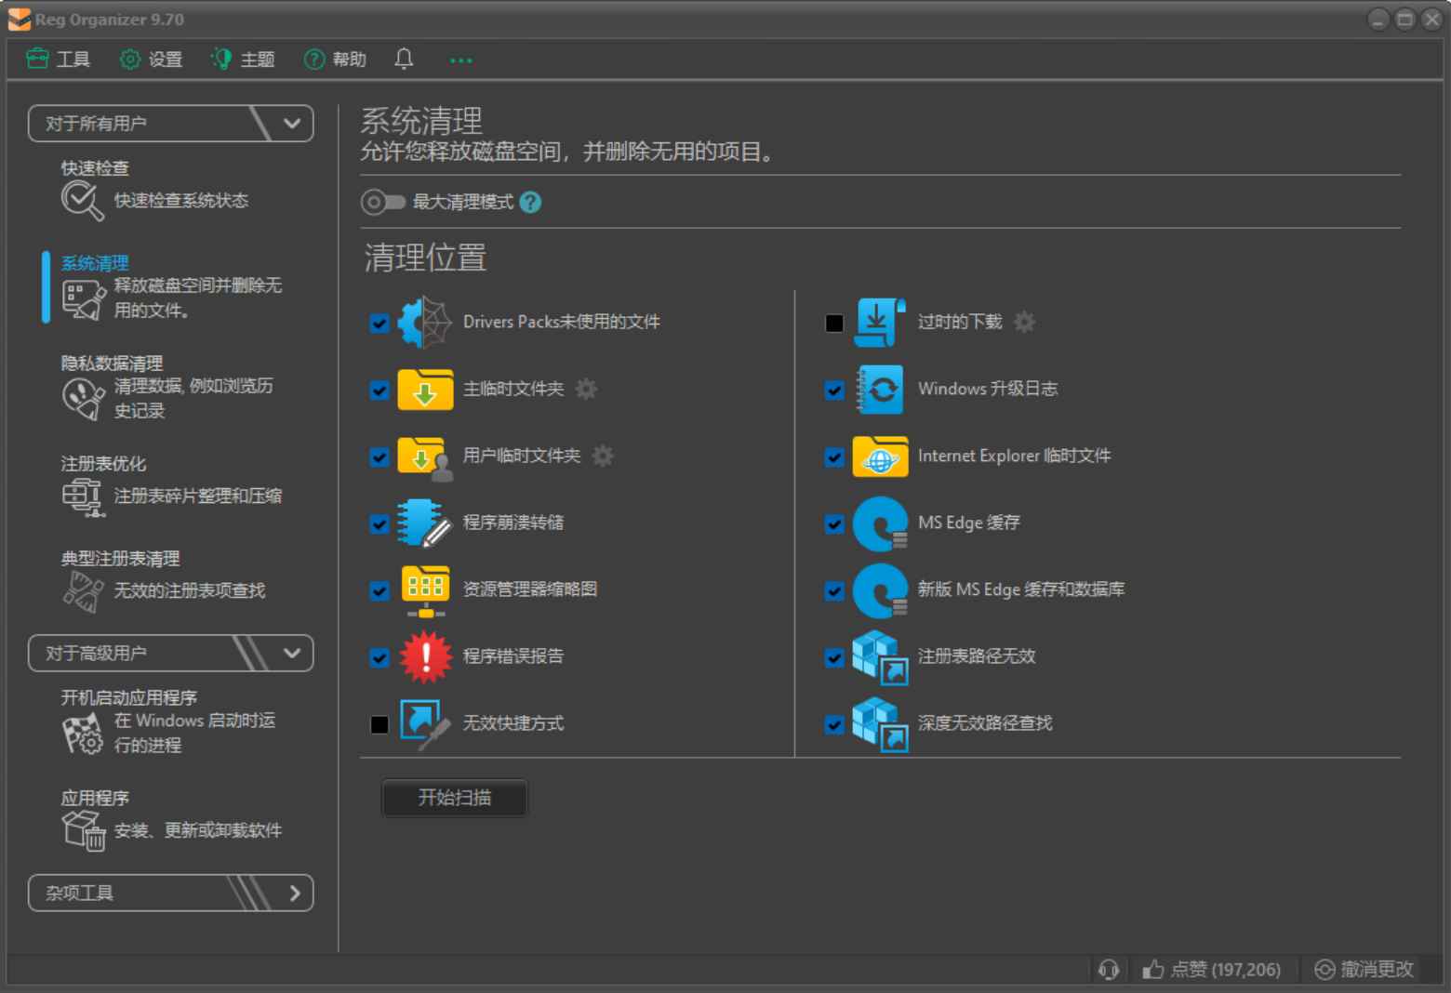Image resolution: width=1451 pixels, height=993 pixels.
Task: Enable the 最大清理模式 switch
Action: (x=381, y=202)
